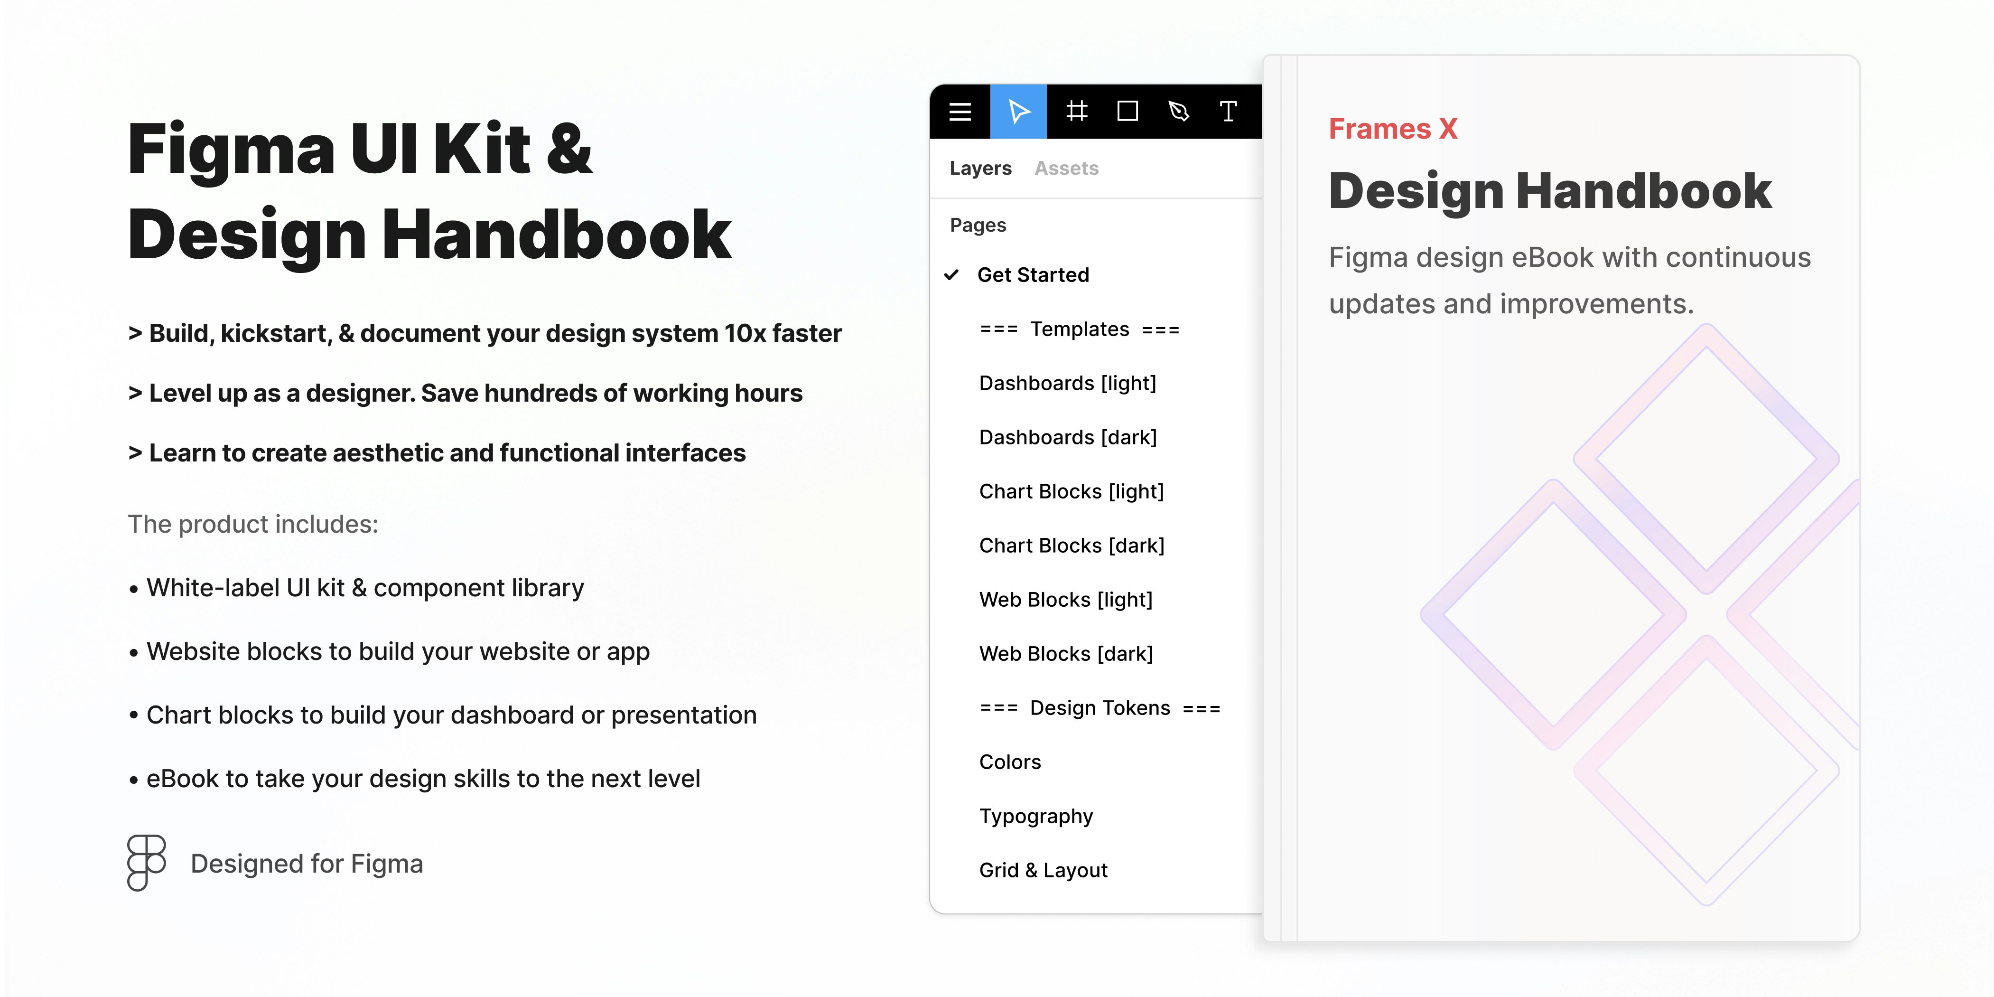Switch to the Assets tab
This screenshot has width=1994, height=997.
pyautogui.click(x=1067, y=168)
